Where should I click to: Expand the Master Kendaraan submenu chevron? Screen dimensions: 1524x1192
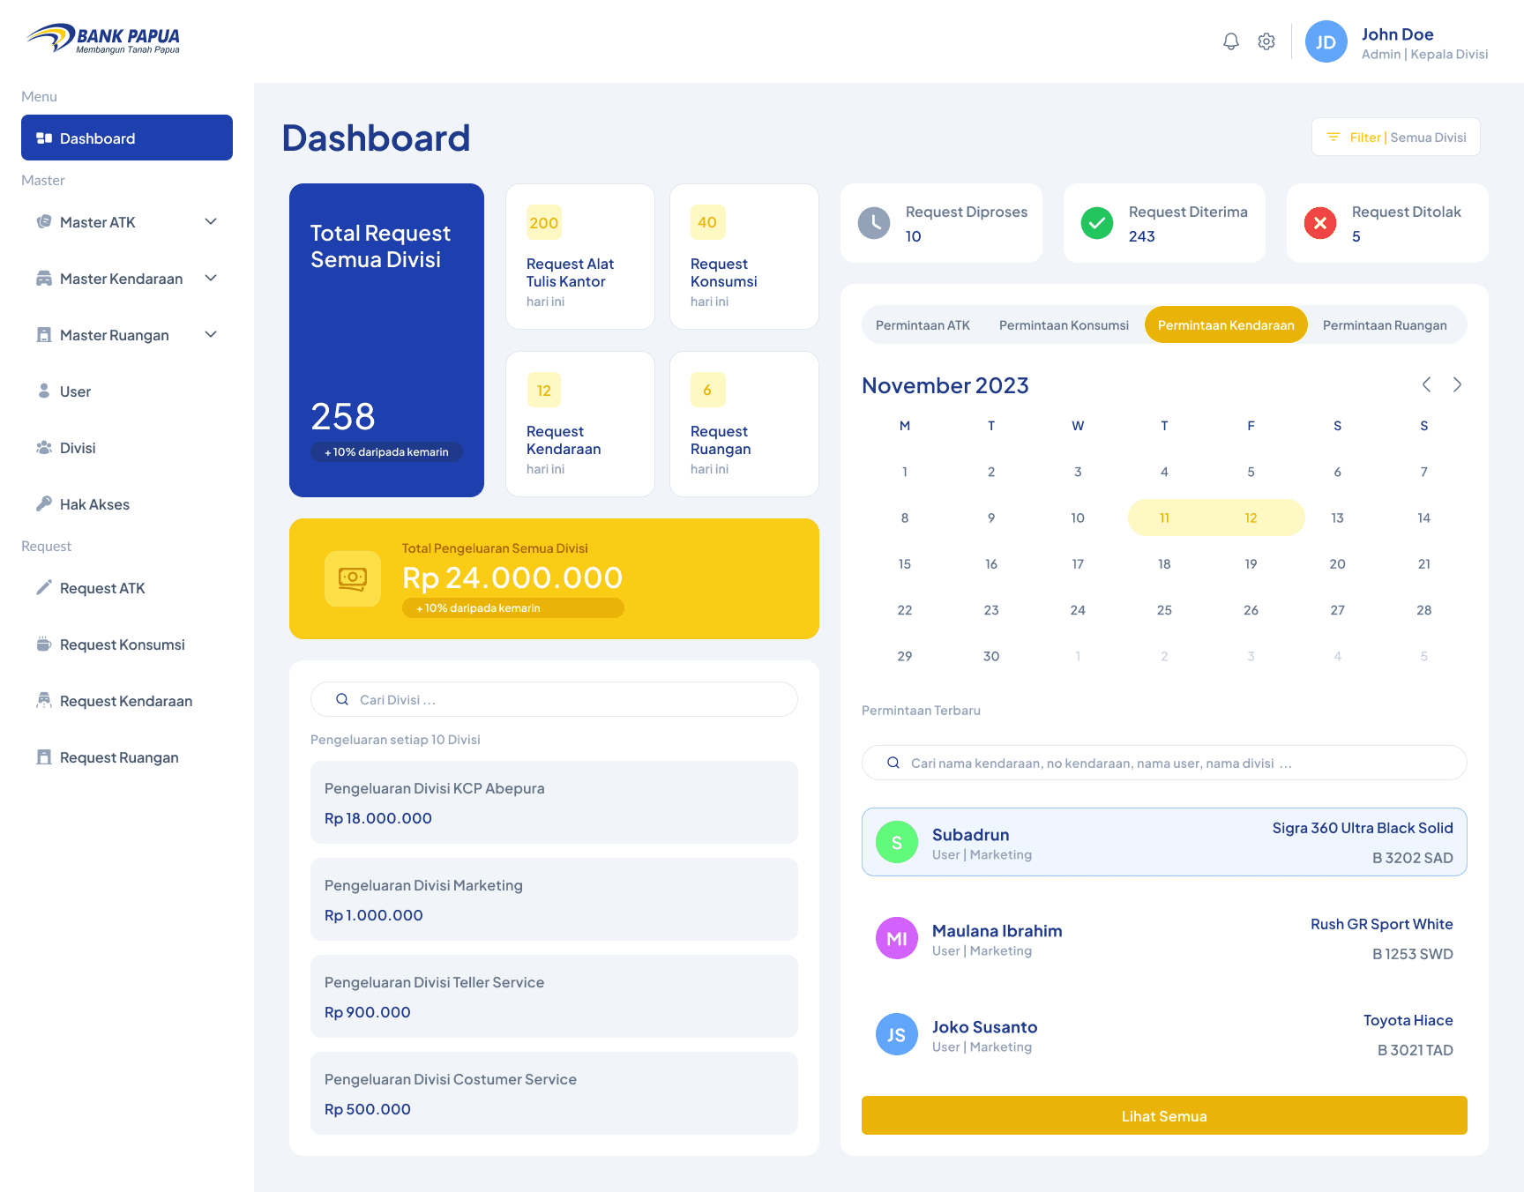211,278
